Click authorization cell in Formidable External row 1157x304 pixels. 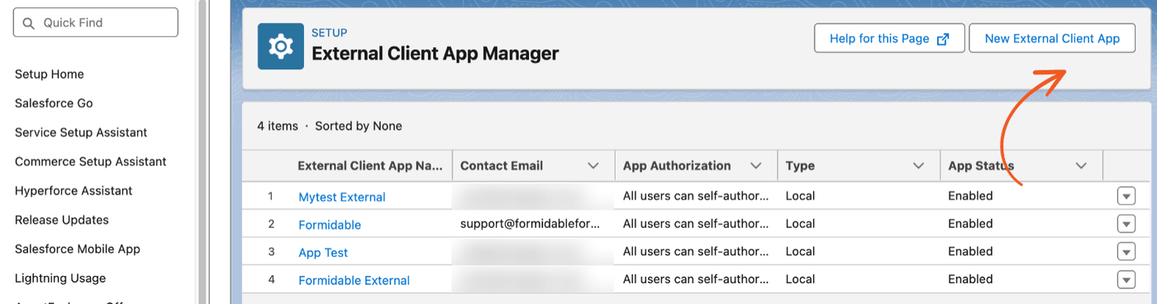click(x=696, y=279)
